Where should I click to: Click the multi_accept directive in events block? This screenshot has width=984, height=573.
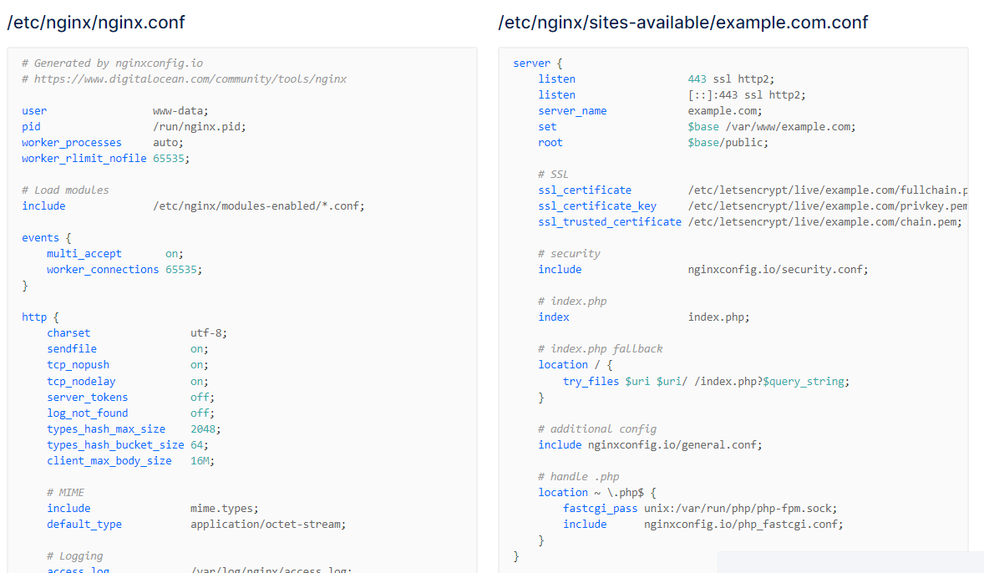coord(84,254)
